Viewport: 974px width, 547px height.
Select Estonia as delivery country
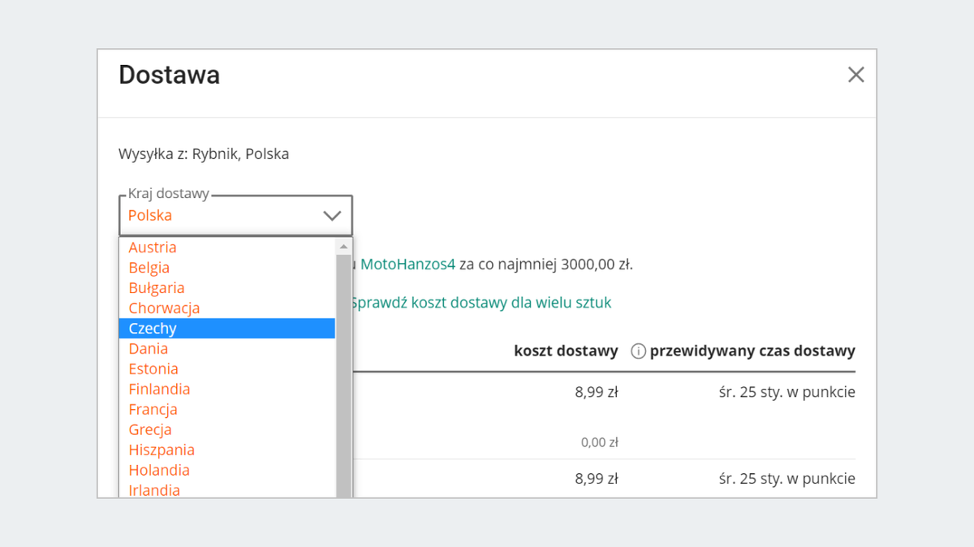[x=153, y=369]
